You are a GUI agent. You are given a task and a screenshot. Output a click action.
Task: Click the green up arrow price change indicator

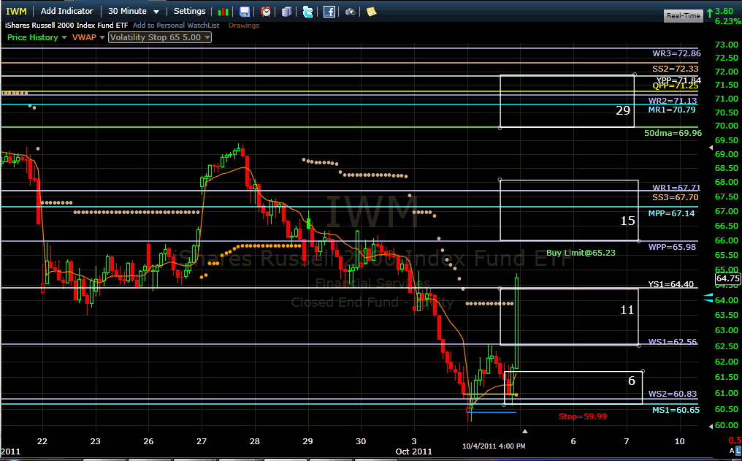tap(710, 12)
